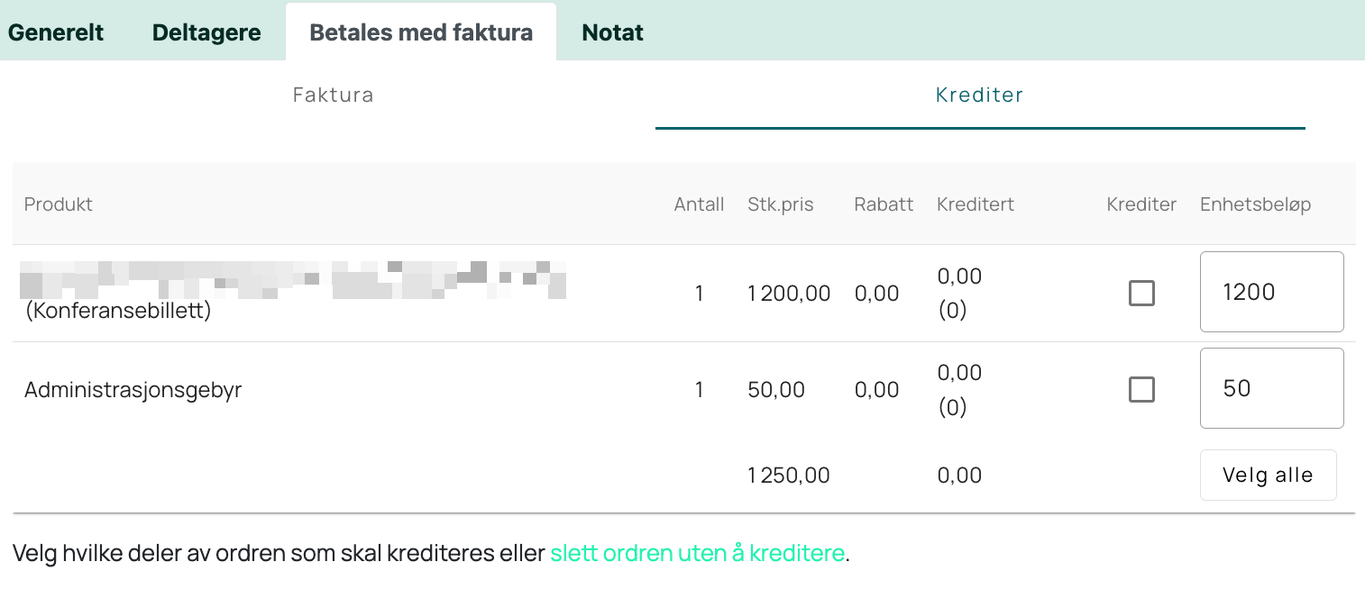Tick the Krediter checkbox for Konferansebillett
Viewport: 1365px width, 589px height.
(x=1141, y=293)
